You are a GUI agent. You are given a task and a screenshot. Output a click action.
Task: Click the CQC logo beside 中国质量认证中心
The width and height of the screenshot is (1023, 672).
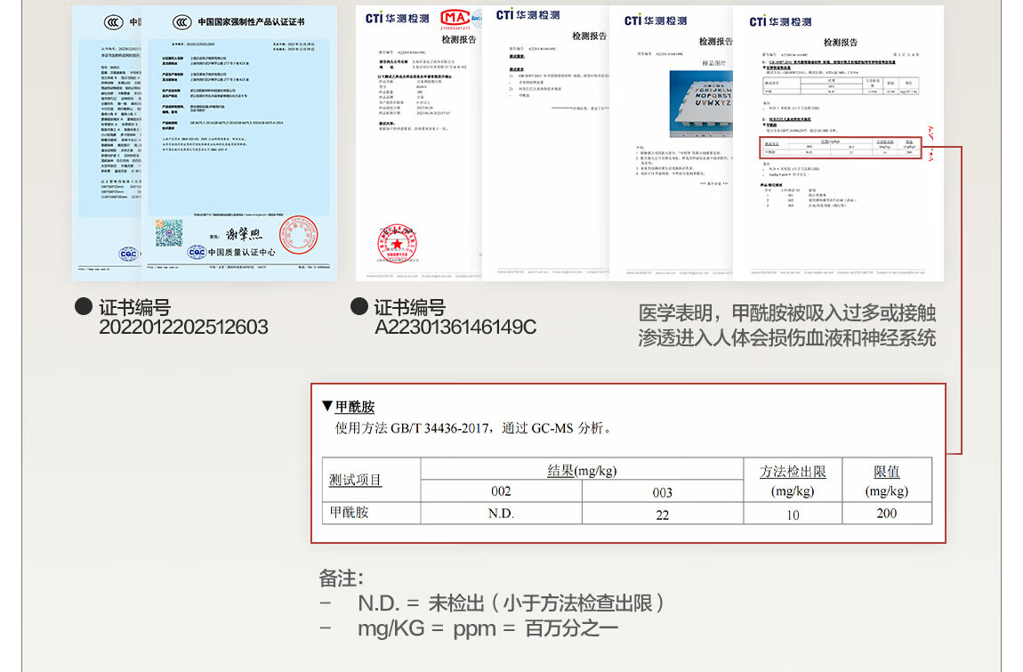[197, 252]
